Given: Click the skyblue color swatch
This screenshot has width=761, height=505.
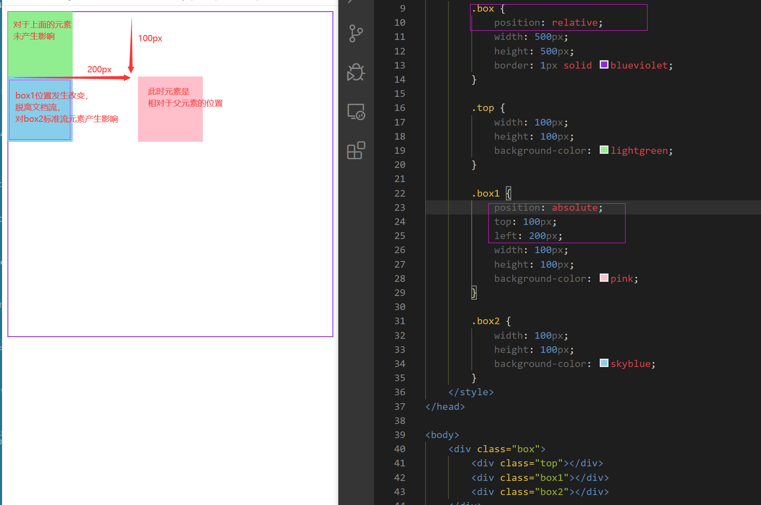Looking at the screenshot, I should point(604,363).
